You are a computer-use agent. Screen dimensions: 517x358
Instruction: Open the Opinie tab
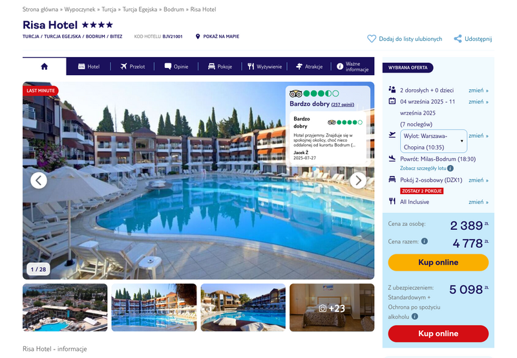pyautogui.click(x=176, y=67)
